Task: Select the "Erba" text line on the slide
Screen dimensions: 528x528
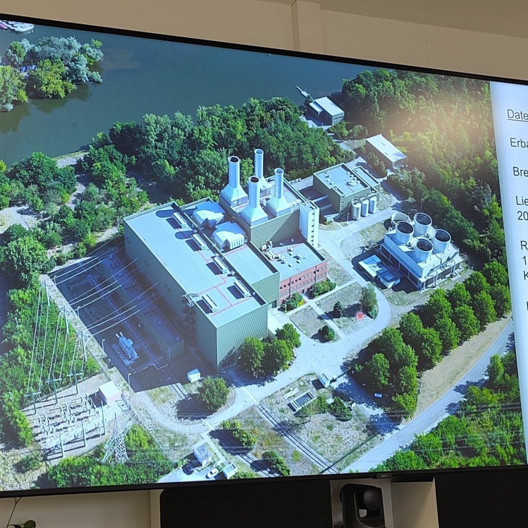Action: (518, 143)
